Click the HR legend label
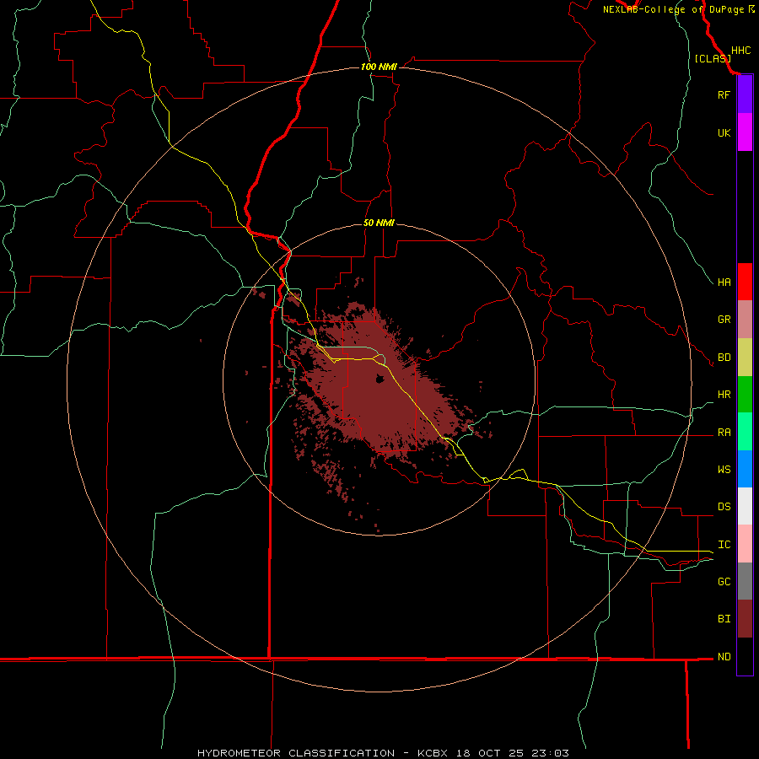The image size is (759, 759). coord(724,395)
